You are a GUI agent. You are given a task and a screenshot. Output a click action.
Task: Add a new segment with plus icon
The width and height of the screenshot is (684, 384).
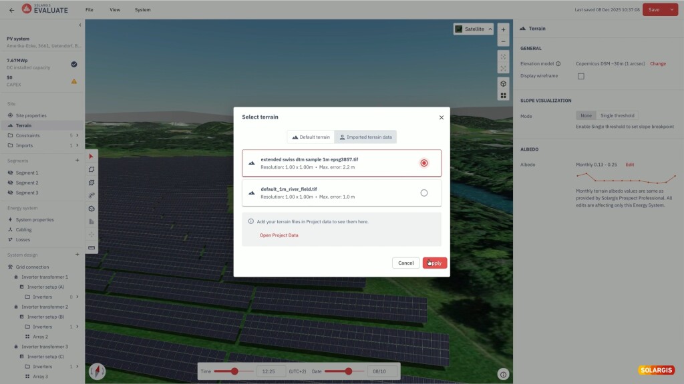point(77,161)
